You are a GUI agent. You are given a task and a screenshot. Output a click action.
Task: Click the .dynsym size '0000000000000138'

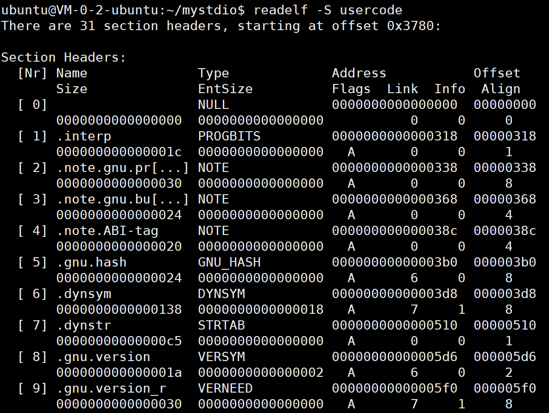[x=119, y=309]
